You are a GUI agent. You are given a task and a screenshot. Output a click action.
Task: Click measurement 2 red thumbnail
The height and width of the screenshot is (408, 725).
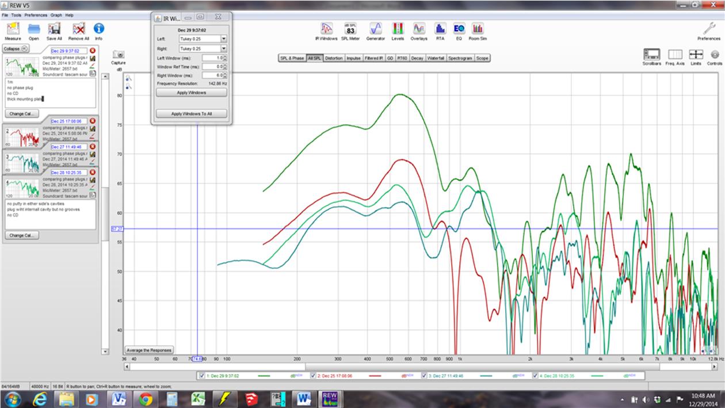pos(23,138)
